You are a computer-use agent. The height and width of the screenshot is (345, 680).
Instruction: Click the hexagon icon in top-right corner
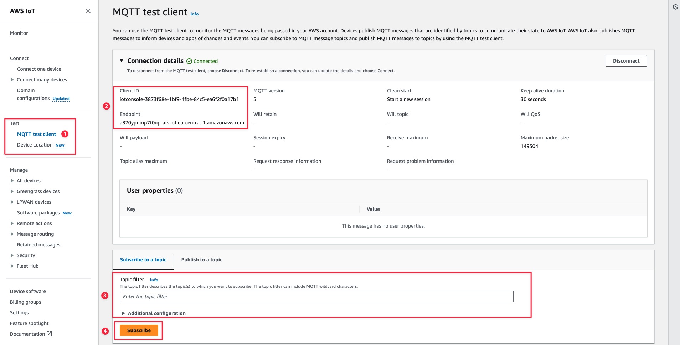point(675,7)
